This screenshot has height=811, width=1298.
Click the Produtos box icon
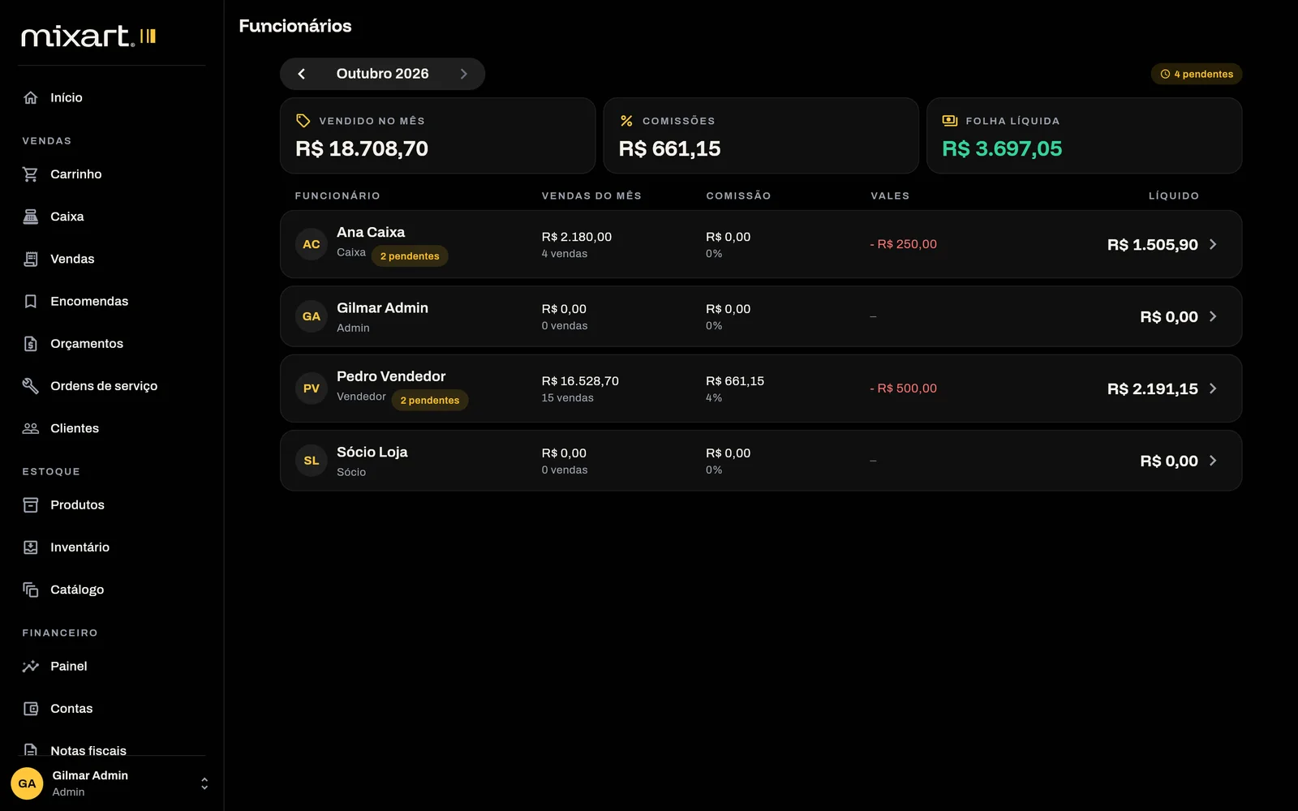pyautogui.click(x=31, y=505)
